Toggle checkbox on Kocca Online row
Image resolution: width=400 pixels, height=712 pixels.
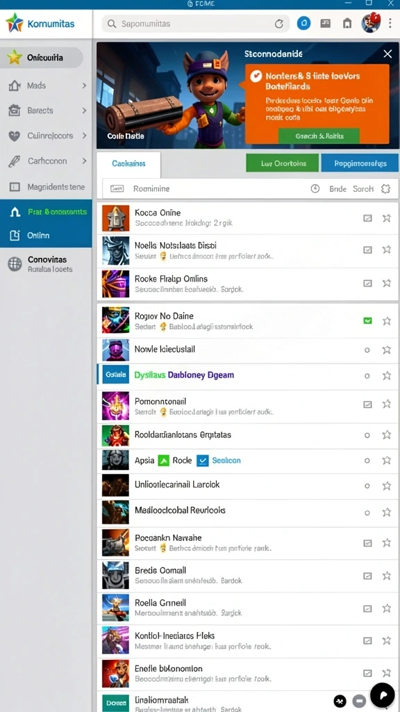(368, 218)
